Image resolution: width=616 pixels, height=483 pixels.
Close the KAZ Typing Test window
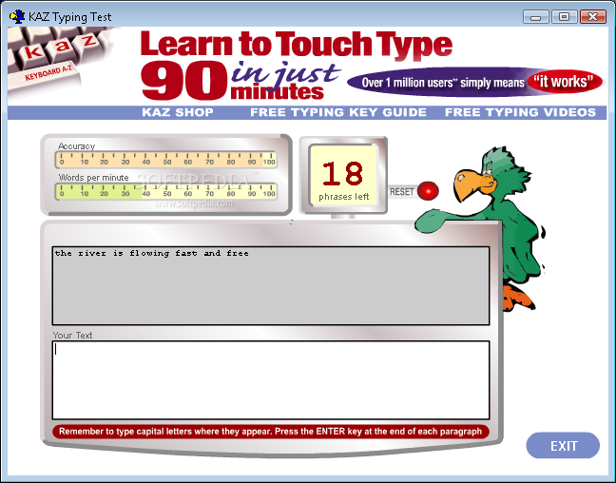pyautogui.click(x=592, y=17)
